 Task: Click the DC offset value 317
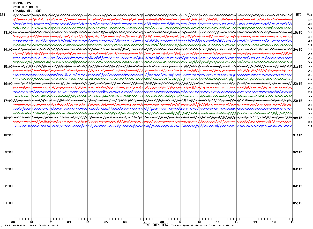[310, 49]
